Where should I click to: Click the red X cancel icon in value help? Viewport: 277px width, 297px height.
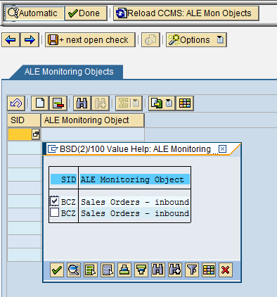pyautogui.click(x=226, y=270)
